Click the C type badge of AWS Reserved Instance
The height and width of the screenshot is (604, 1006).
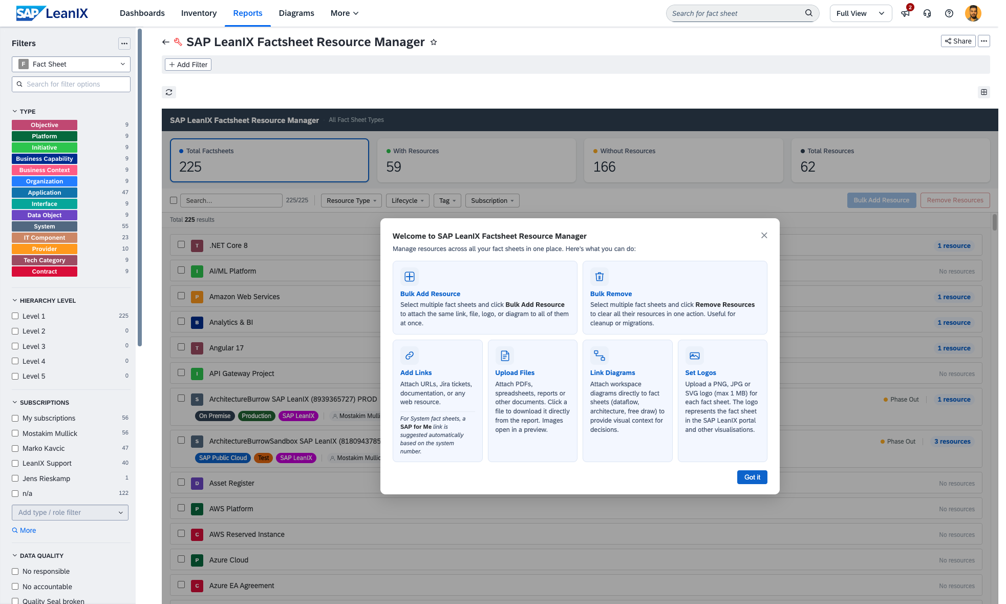tap(197, 535)
